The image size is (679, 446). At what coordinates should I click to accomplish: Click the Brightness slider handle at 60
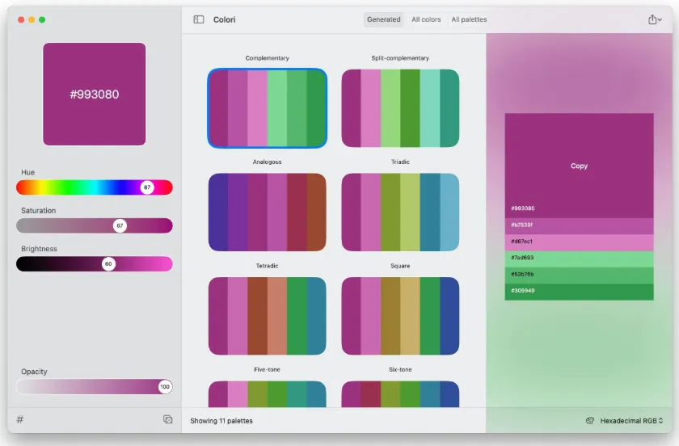pyautogui.click(x=108, y=263)
